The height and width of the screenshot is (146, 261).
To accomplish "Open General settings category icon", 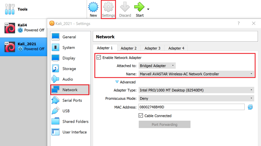I will click(x=55, y=37).
